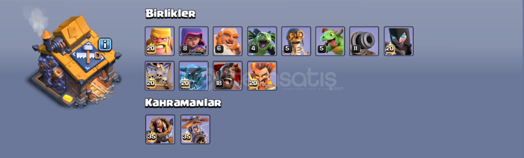The image size is (524, 158).
Task: Click the level 18 badge on Hog Glider
Action: (219, 84)
